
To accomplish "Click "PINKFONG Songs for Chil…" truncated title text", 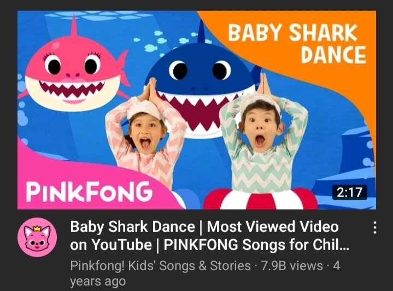I will pyautogui.click(x=256, y=245).
